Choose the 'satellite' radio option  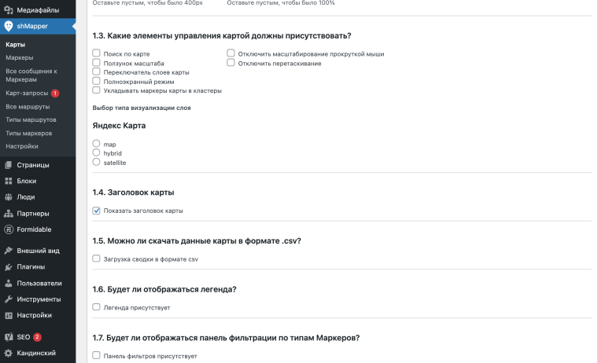click(97, 163)
